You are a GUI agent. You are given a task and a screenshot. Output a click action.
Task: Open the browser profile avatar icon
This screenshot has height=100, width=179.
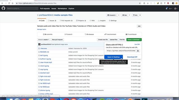point(173,3)
